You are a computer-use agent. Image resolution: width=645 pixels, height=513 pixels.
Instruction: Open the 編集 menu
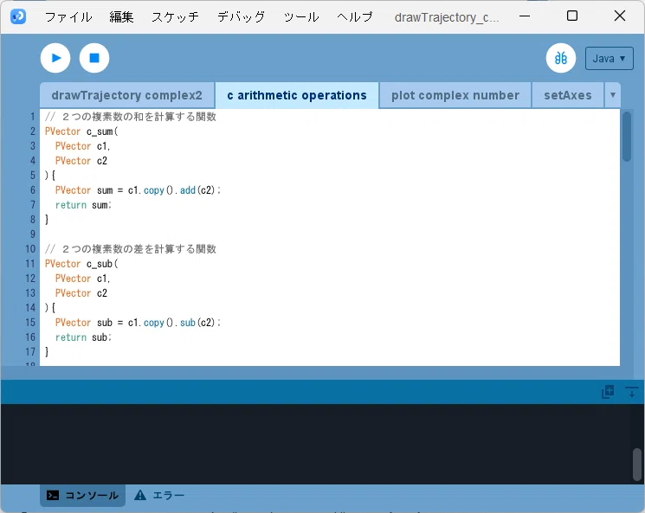pos(121,16)
